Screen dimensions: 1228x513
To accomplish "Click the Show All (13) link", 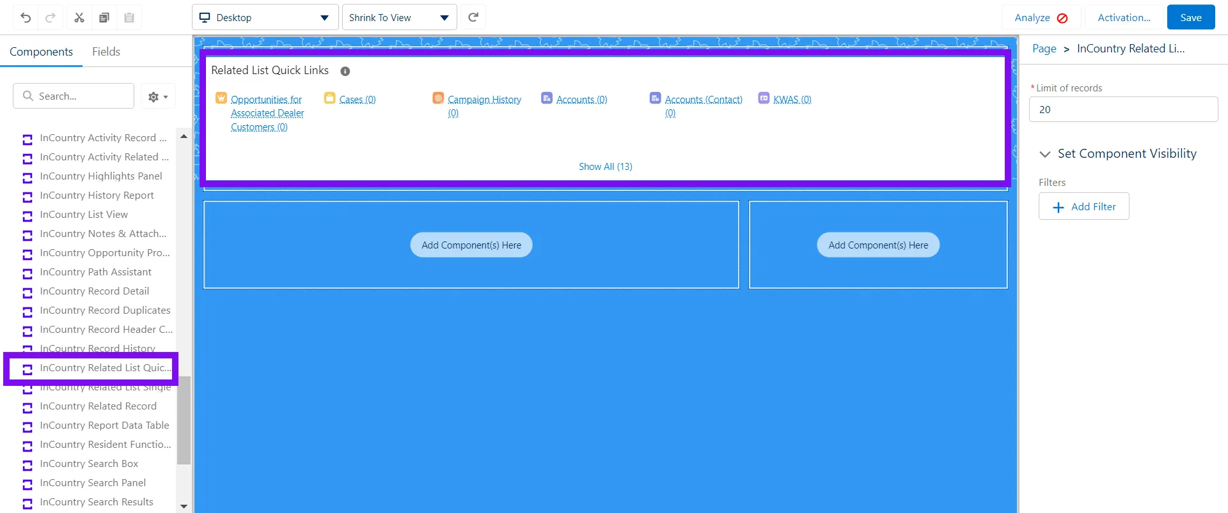I will click(x=605, y=167).
